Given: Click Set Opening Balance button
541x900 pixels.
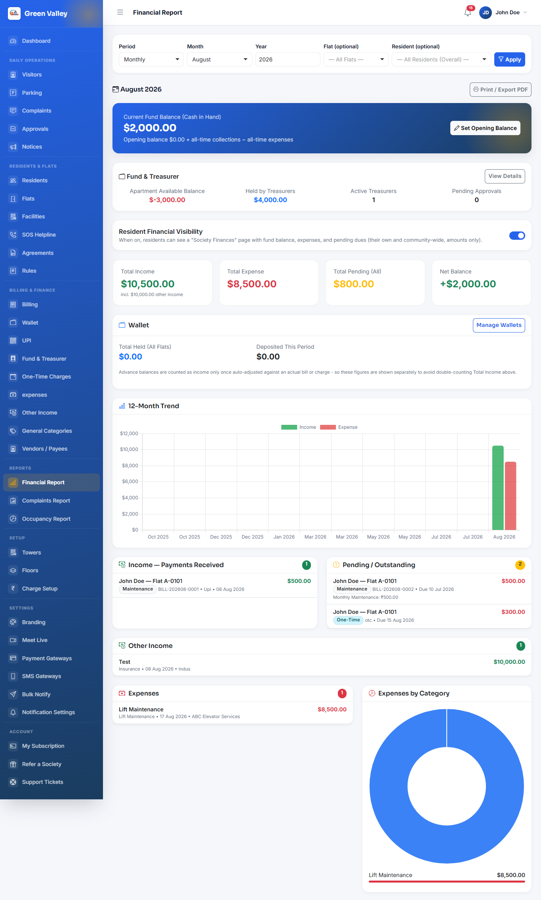Looking at the screenshot, I should 485,128.
